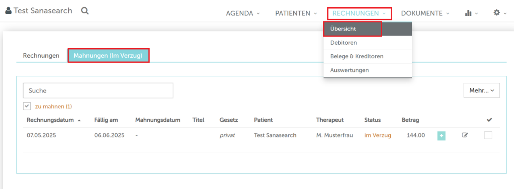Screen dimensions: 514x189
Task: Click the search magnifier icon
Action: click(x=85, y=11)
